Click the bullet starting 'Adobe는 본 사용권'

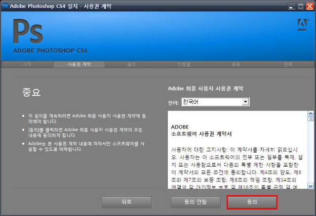(x=86, y=146)
